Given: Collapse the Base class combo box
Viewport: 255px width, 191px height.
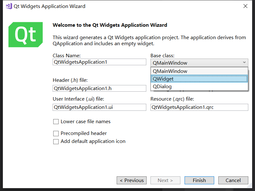Looking at the screenshot, I should (x=200, y=63).
